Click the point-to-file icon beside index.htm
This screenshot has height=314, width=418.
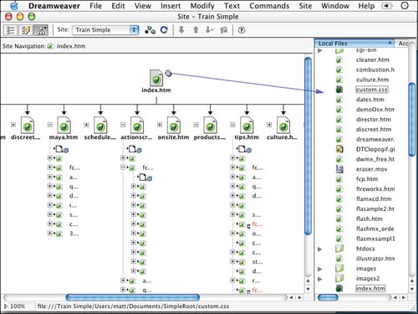tap(168, 73)
